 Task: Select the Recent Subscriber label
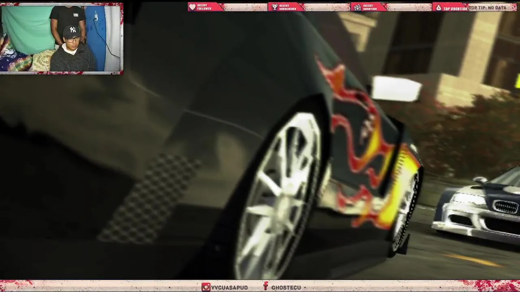pos(288,7)
